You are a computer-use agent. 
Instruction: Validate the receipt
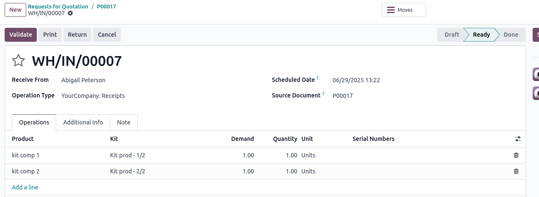(21, 35)
